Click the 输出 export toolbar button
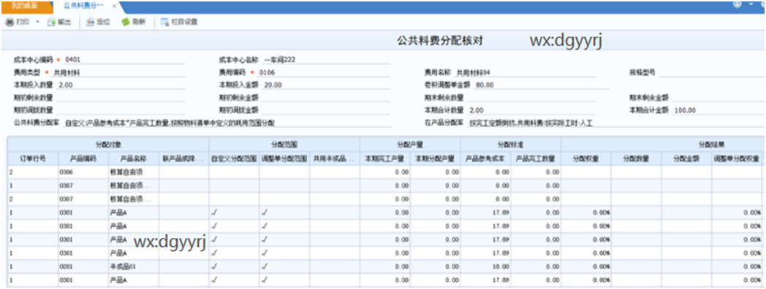Image resolution: width=766 pixels, height=289 pixels. click(60, 22)
